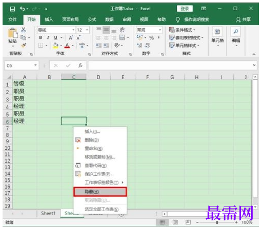
Task: Click the Share button
Action: click(243, 19)
